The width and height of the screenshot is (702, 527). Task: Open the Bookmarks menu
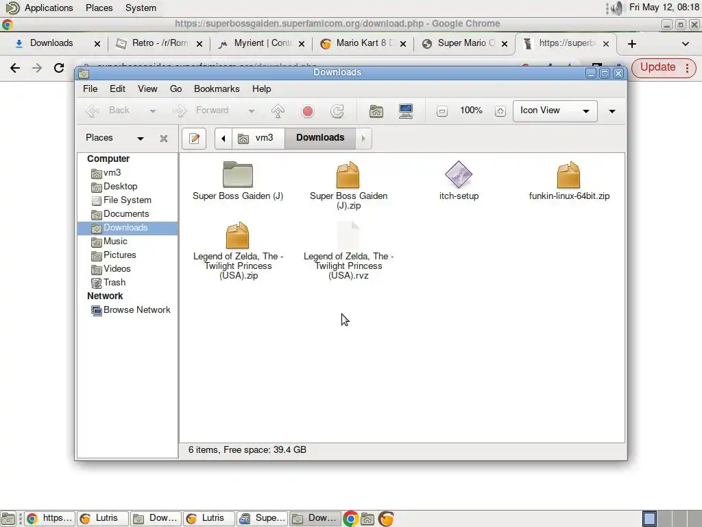[x=216, y=89]
